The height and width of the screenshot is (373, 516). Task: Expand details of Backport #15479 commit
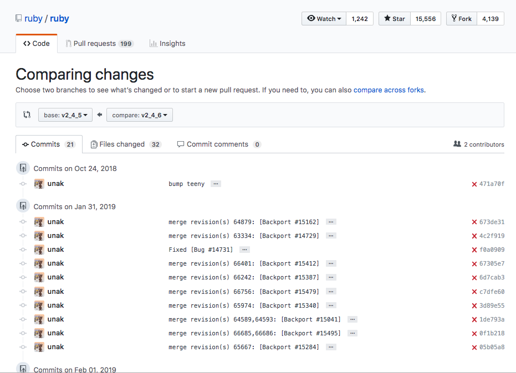click(x=331, y=292)
